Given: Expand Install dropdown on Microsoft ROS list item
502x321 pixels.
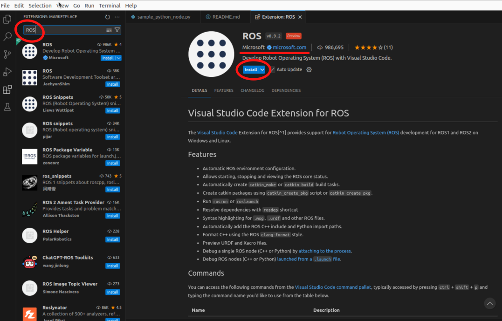Looking at the screenshot, I should (118, 58).
